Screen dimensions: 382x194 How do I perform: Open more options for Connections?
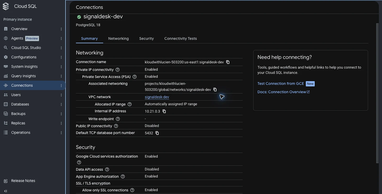coord(61,86)
